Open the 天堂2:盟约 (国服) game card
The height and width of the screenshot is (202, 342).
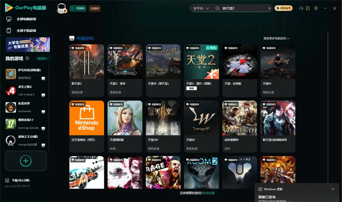click(x=201, y=71)
